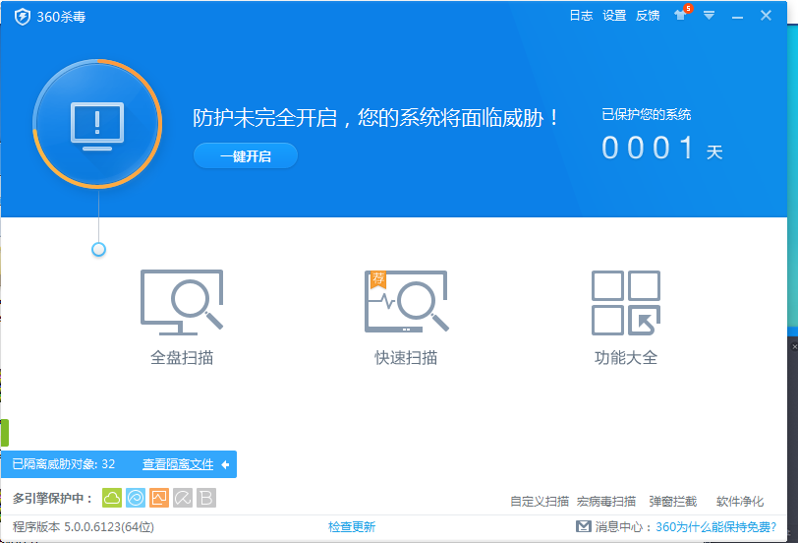Toggle the green cloud engine icon

pyautogui.click(x=112, y=498)
